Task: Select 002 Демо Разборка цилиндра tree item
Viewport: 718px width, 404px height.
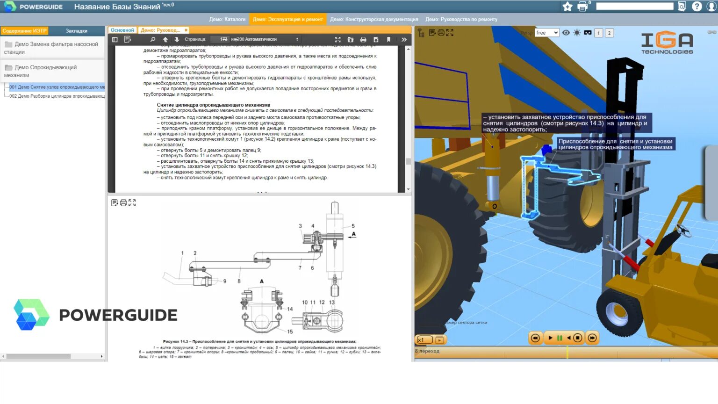Action: point(57,96)
